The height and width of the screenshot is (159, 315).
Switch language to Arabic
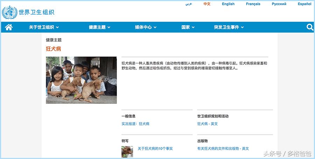point(189,4)
